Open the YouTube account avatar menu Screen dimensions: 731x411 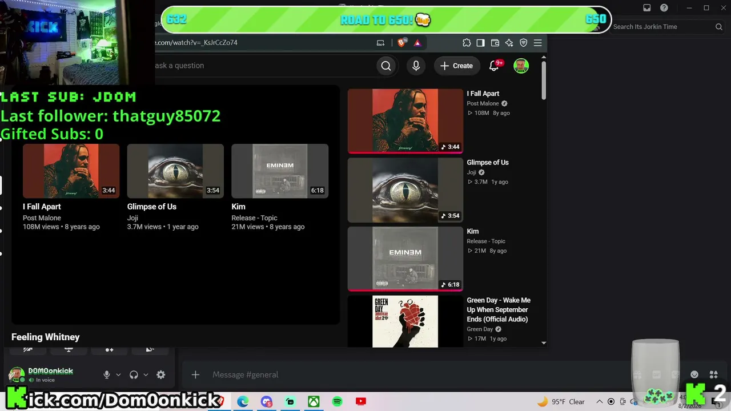coord(521,66)
